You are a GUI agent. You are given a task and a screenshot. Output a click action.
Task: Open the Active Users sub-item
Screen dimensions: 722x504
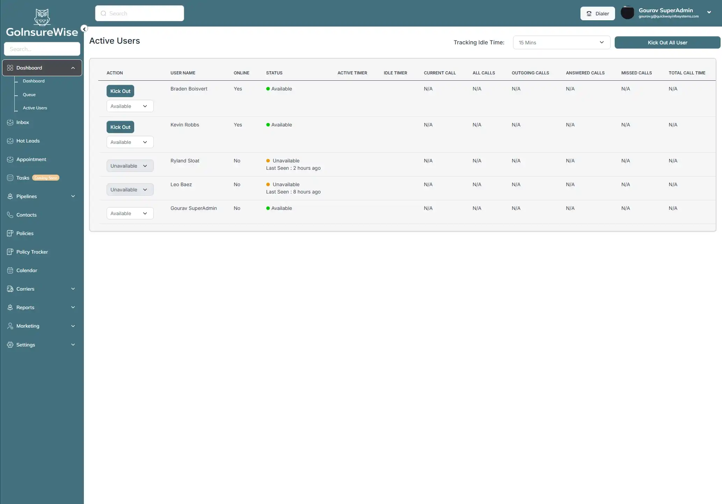click(35, 108)
